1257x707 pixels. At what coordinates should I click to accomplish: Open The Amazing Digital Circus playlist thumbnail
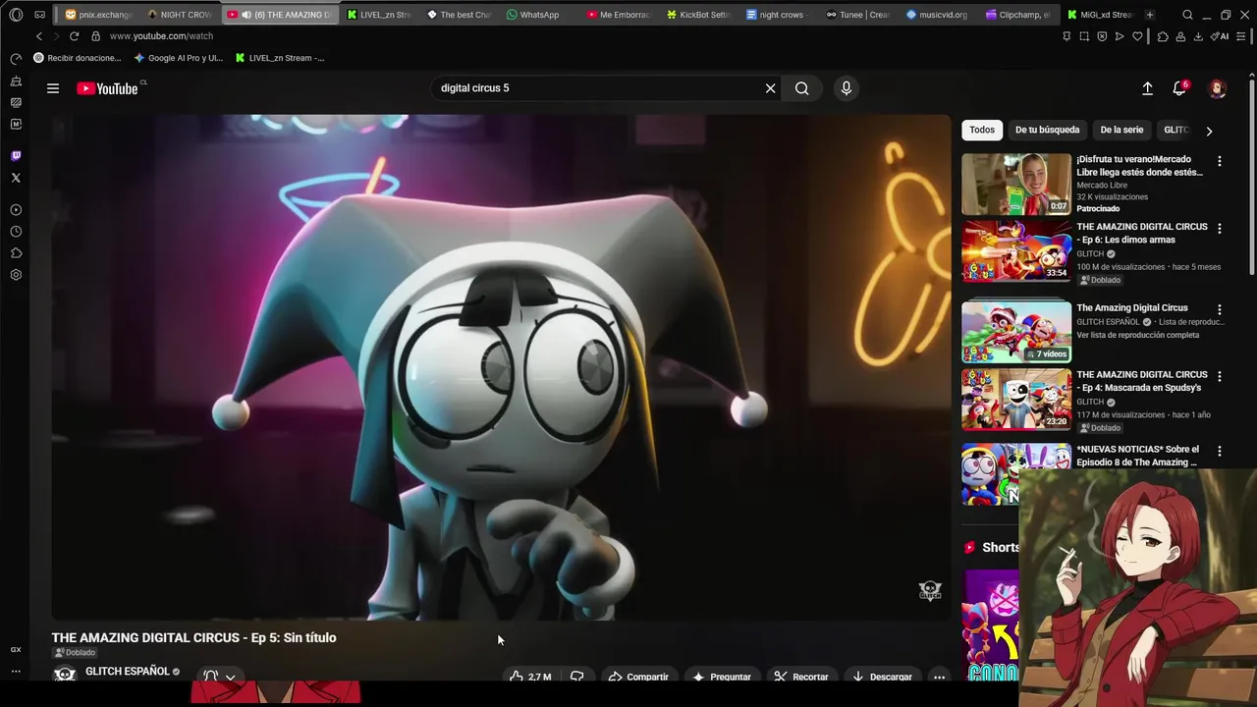[x=1016, y=332]
